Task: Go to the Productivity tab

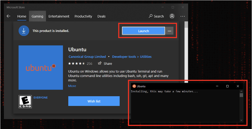Action: click(83, 16)
